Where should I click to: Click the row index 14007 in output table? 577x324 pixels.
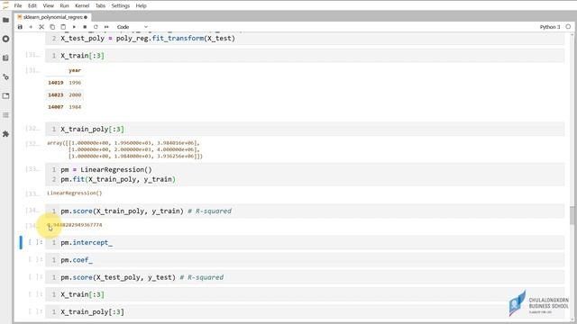click(x=56, y=107)
